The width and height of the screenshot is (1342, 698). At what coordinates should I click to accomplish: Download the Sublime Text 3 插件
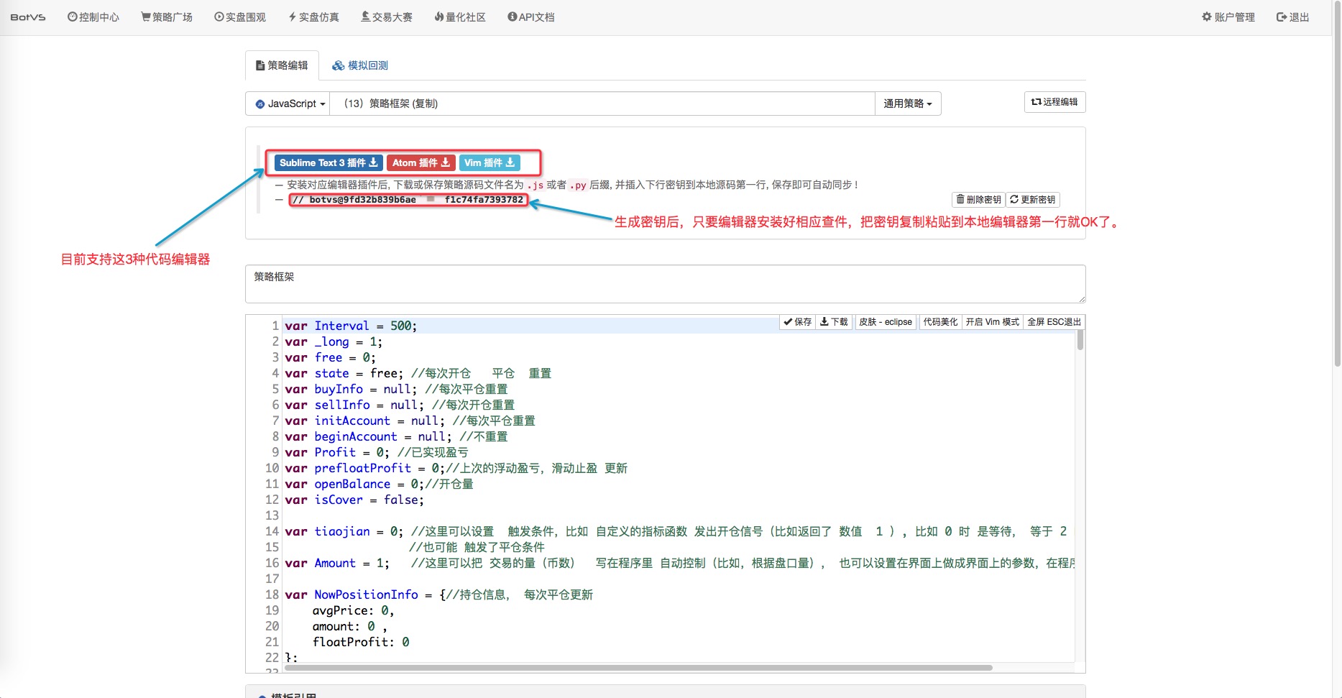click(x=328, y=163)
